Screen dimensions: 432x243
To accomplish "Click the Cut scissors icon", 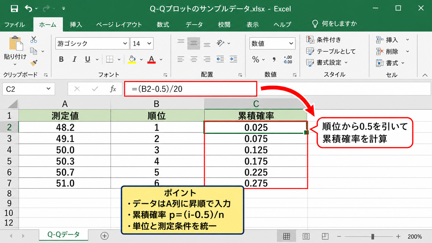I will [x=34, y=40].
